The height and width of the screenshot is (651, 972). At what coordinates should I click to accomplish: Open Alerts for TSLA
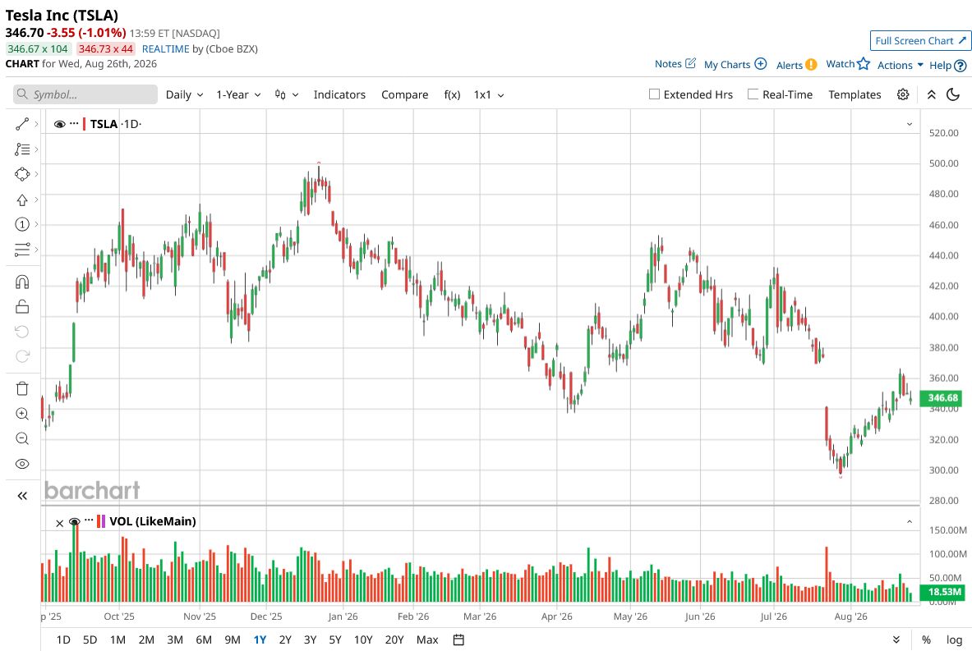[796, 65]
